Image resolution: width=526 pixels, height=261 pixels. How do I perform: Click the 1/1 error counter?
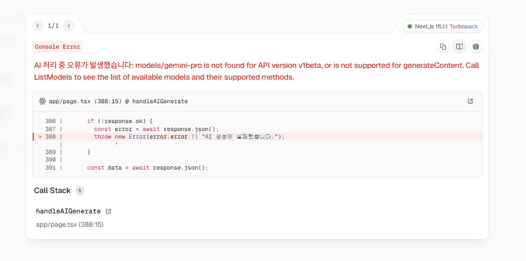pyautogui.click(x=53, y=26)
